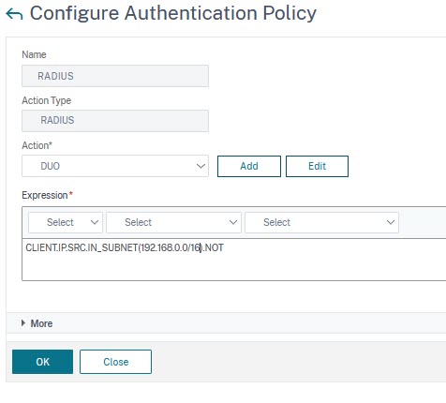Click the Configure Authentication Policy heading
The image size is (446, 403).
[173, 13]
